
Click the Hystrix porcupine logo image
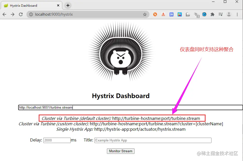(x=121, y=51)
